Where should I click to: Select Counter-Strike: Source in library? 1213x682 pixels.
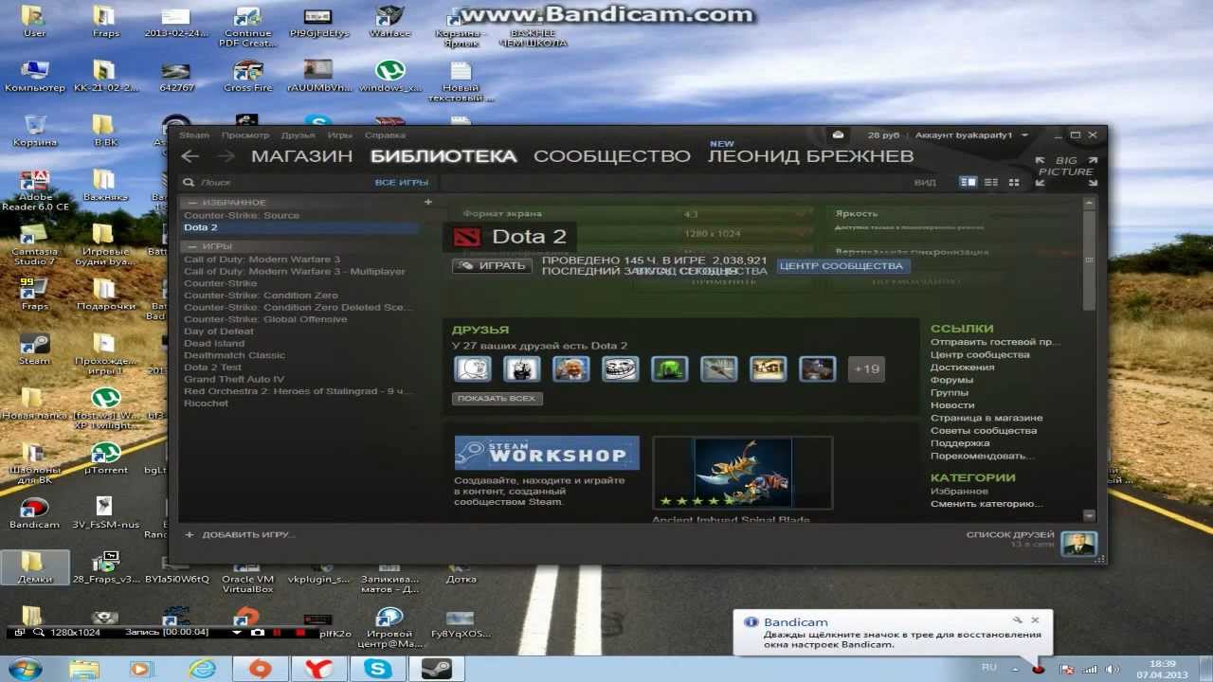pyautogui.click(x=242, y=215)
